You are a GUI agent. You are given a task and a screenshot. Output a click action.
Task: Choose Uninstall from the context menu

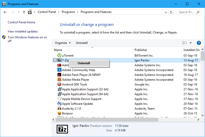tap(89, 63)
